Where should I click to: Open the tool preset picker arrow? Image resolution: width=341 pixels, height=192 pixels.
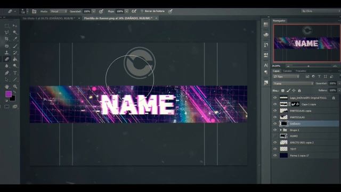(15, 11)
